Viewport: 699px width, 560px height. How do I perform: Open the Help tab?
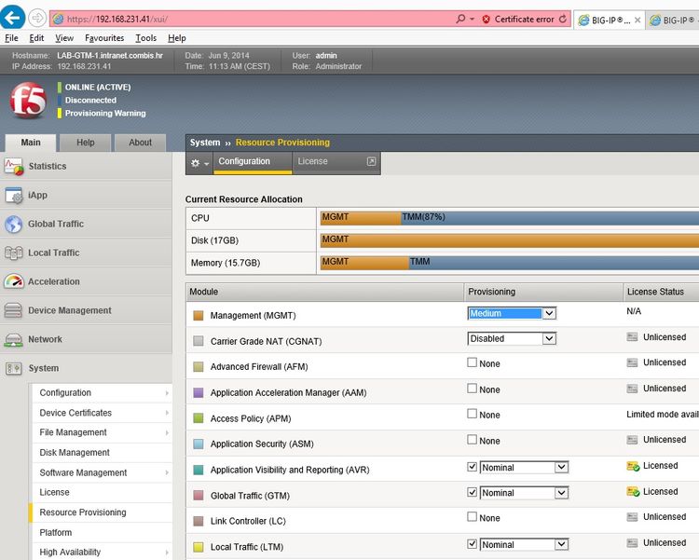point(85,143)
